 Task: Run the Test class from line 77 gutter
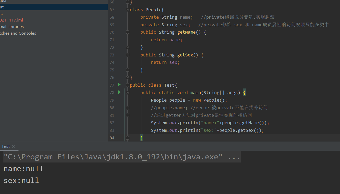(119, 85)
